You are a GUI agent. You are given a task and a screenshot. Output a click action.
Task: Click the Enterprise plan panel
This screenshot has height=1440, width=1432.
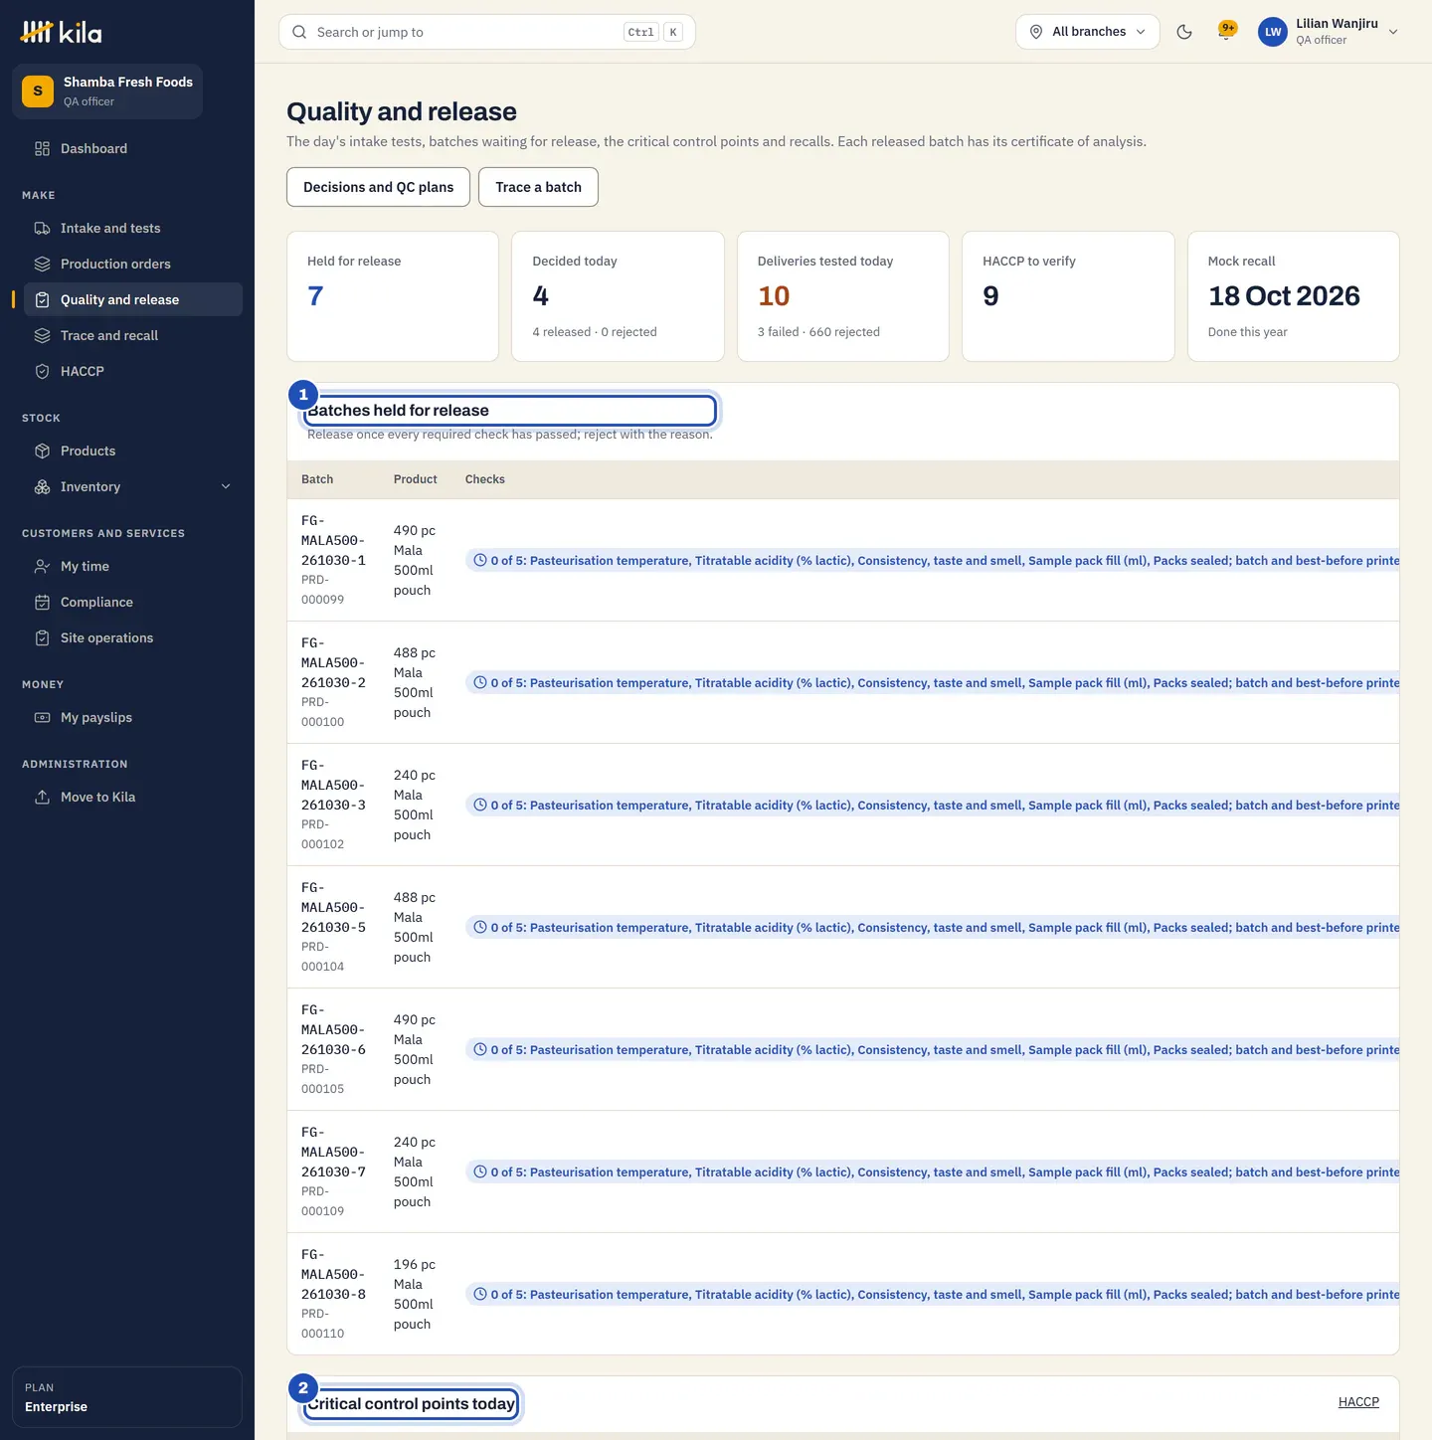click(127, 1397)
